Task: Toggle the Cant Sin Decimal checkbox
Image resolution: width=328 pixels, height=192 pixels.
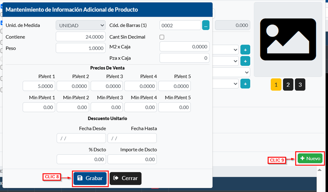Action: (x=162, y=37)
